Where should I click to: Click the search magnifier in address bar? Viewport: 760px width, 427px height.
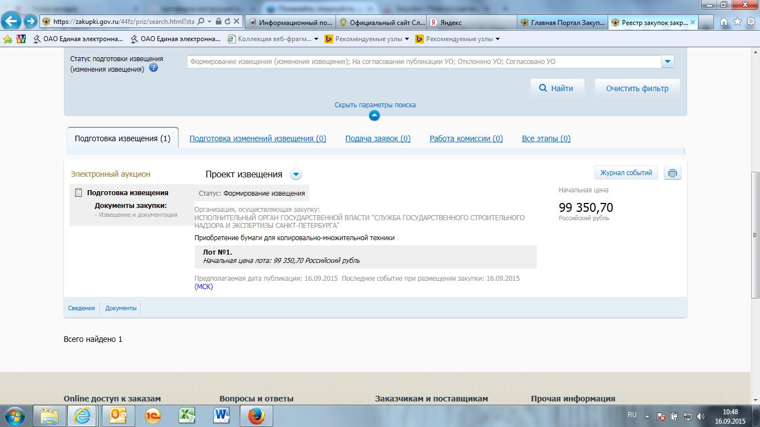tap(201, 22)
